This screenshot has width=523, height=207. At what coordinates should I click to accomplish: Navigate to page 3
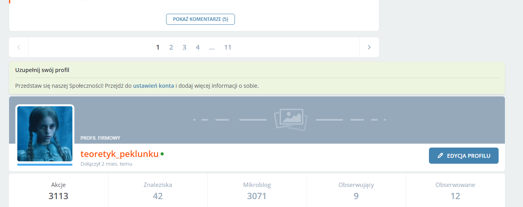[184, 47]
